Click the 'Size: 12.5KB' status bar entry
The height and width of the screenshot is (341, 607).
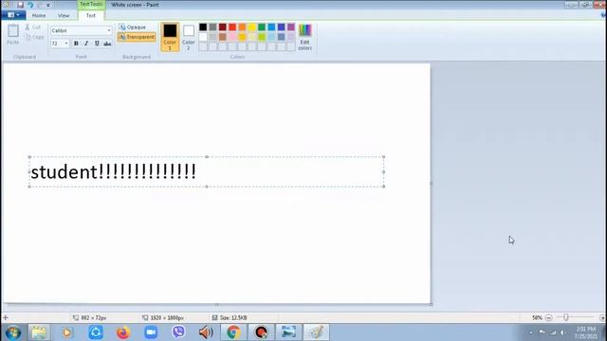(230, 318)
